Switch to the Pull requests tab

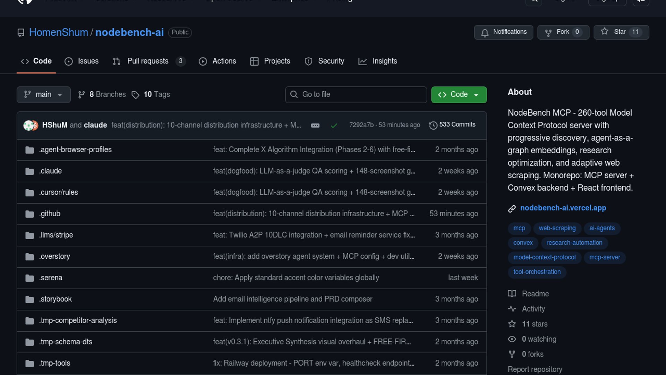tap(148, 61)
